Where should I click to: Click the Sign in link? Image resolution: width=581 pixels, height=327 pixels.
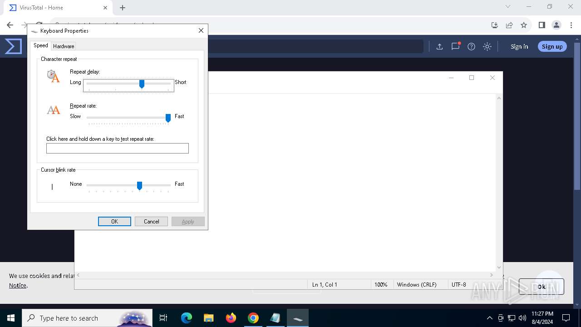click(x=519, y=46)
